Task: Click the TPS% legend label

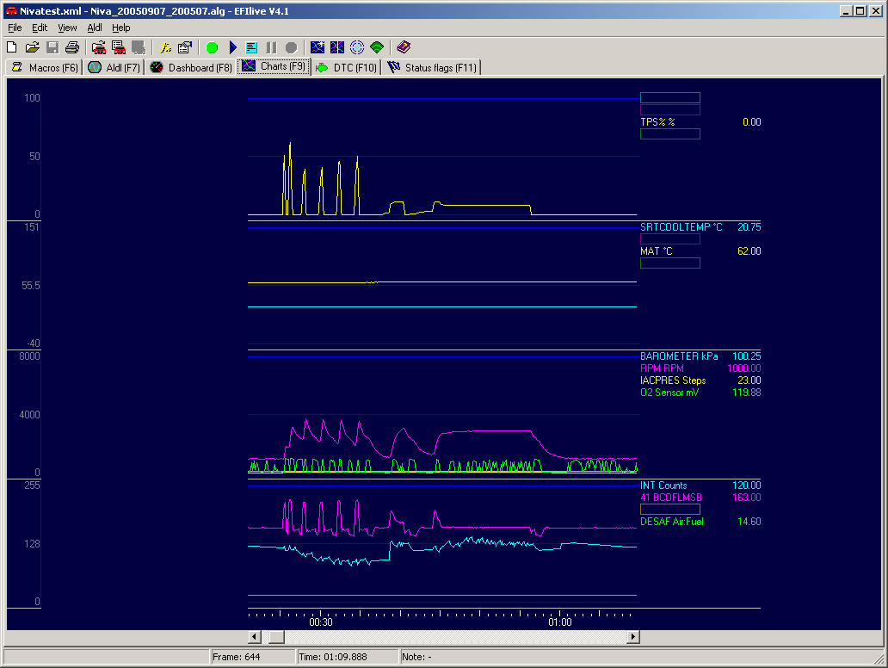Action: pyautogui.click(x=657, y=122)
